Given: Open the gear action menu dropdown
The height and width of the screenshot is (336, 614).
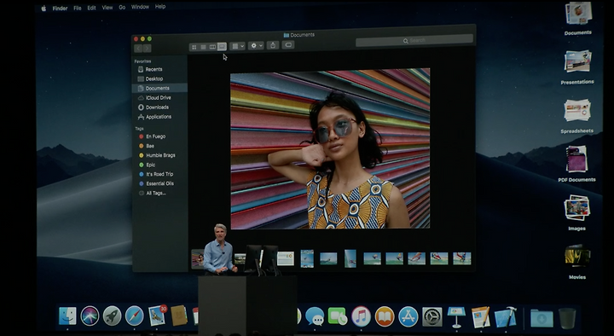Looking at the screenshot, I should point(256,45).
